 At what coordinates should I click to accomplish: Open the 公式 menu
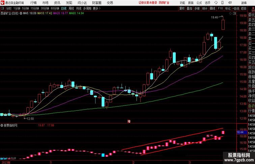pos(199,3)
